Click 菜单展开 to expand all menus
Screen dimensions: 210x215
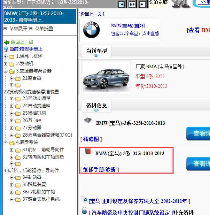[x=18, y=29]
